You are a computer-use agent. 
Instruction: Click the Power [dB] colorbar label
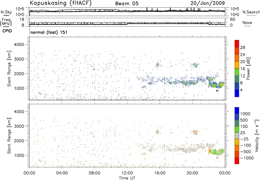click(248, 69)
